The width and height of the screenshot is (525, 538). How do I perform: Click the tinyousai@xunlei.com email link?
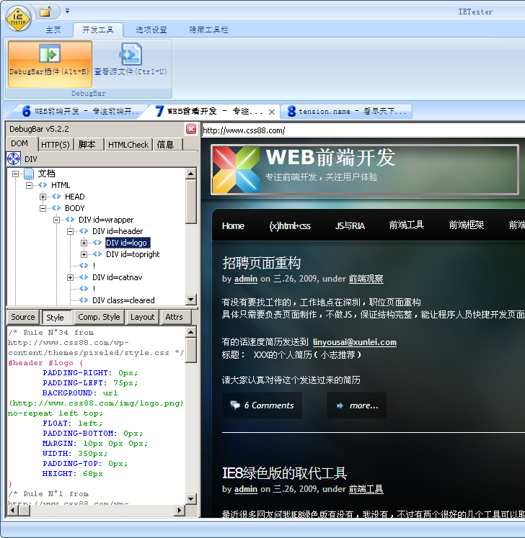(354, 342)
